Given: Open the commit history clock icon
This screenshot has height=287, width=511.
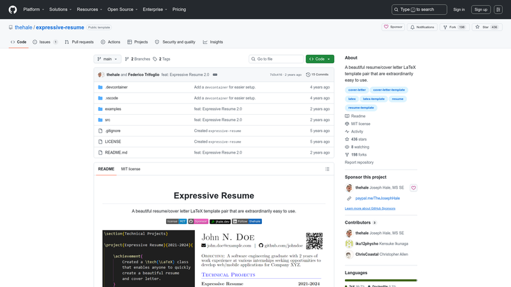Looking at the screenshot, I should tap(308, 75).
